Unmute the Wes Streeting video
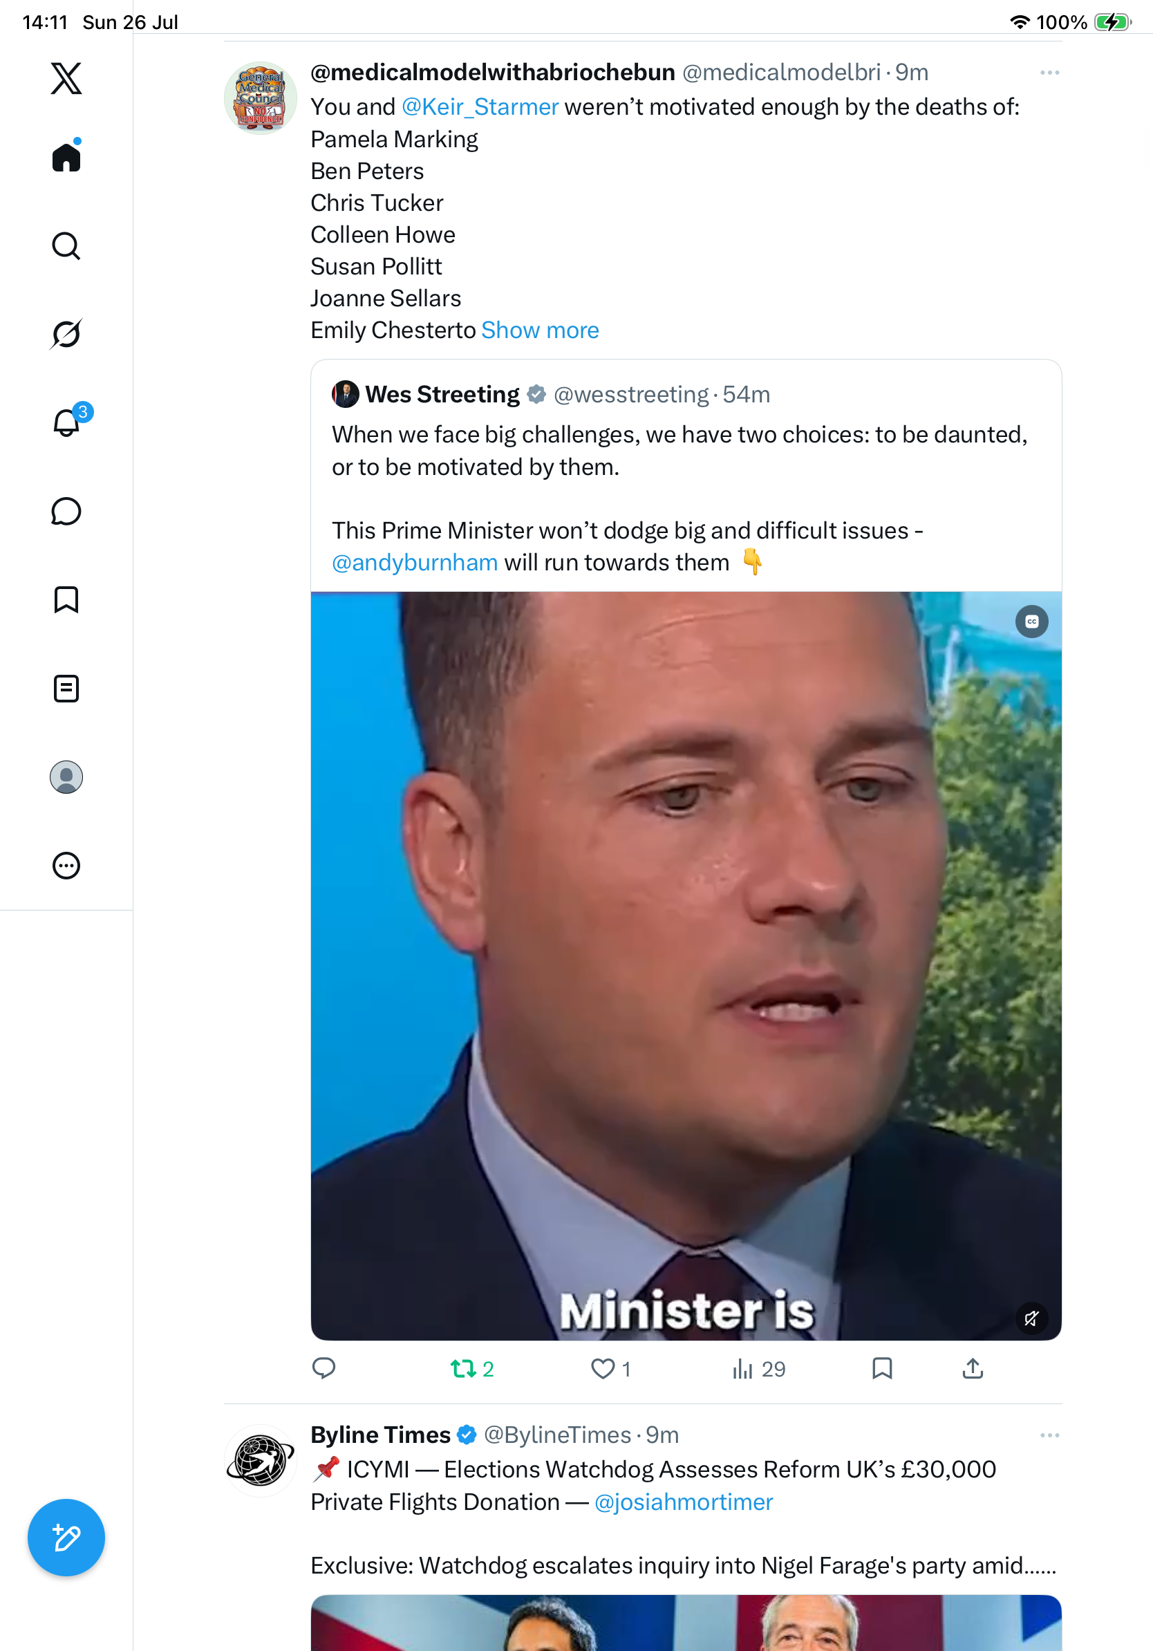This screenshot has height=1651, width=1153. (1031, 1318)
